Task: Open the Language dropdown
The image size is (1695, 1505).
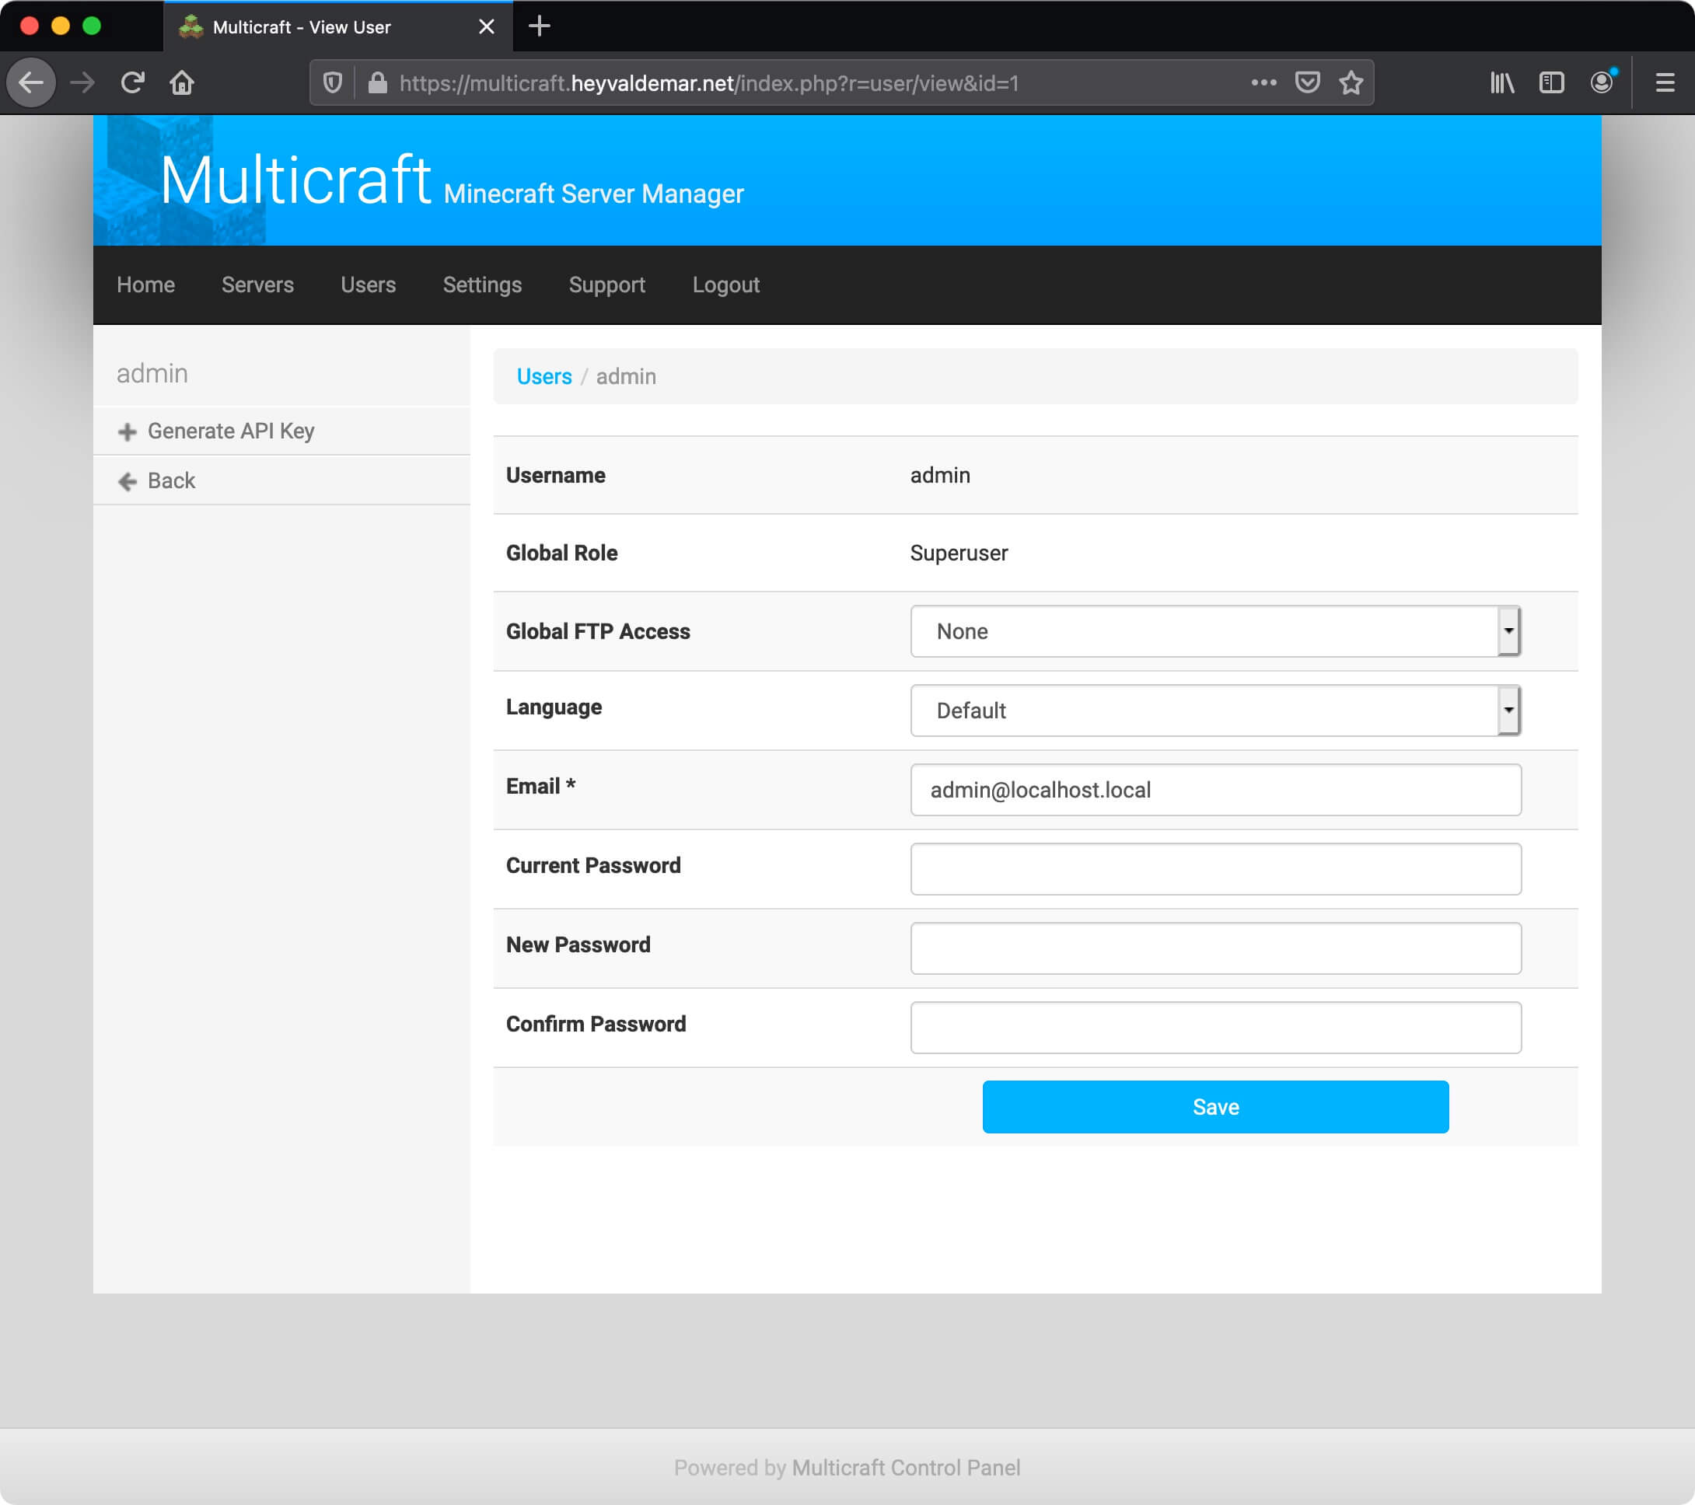Action: point(1214,711)
